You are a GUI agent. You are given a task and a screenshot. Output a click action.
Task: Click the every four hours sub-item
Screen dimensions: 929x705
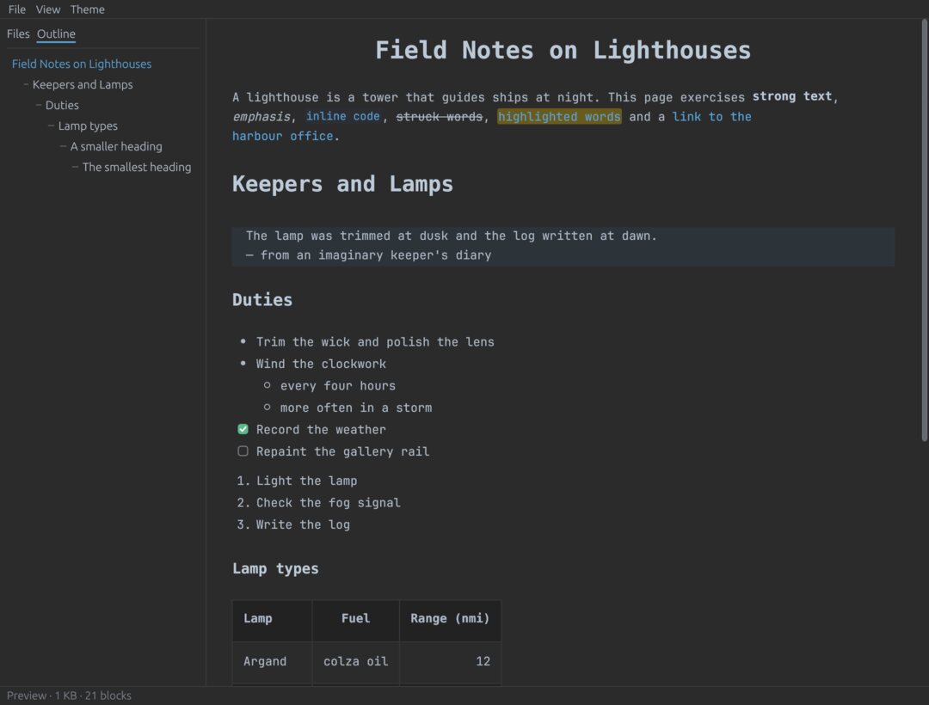click(x=338, y=386)
